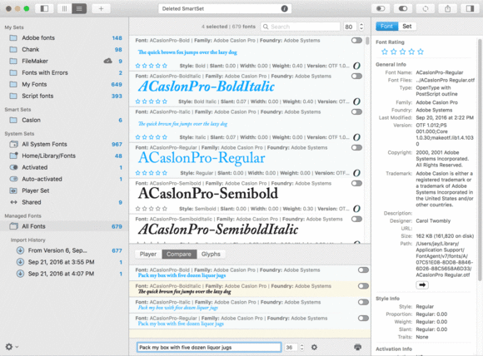This screenshot has height=356, width=483.
Task: Select All Fonts under Managed Fonts
Action: click(x=64, y=226)
